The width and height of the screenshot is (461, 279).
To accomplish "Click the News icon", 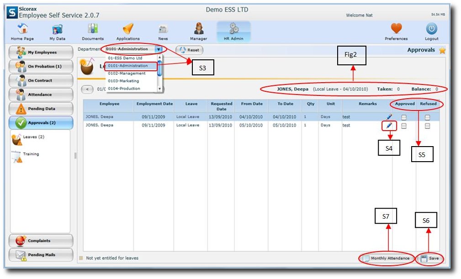I will pyautogui.click(x=163, y=29).
